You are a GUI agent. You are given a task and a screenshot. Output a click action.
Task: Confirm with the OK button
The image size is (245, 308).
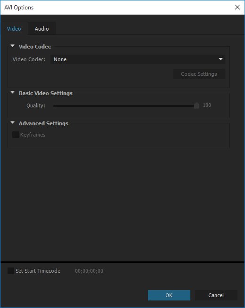coord(169,295)
